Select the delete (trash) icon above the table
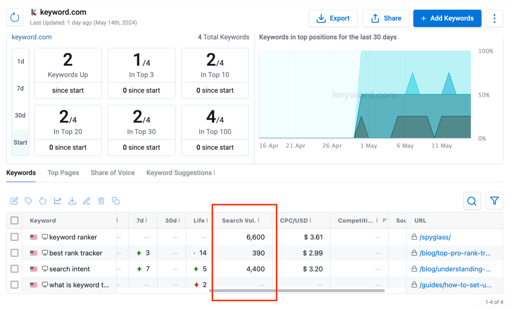 coord(101,201)
